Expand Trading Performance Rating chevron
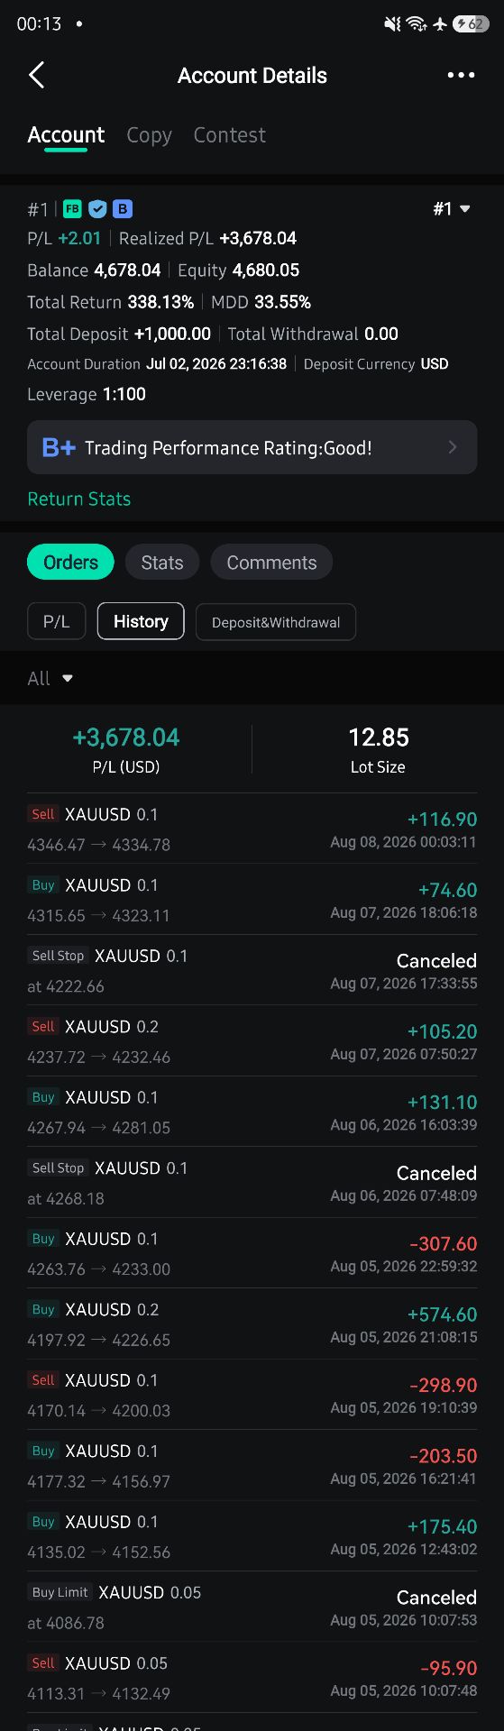Viewport: 504px width, 1731px height. 453,447
